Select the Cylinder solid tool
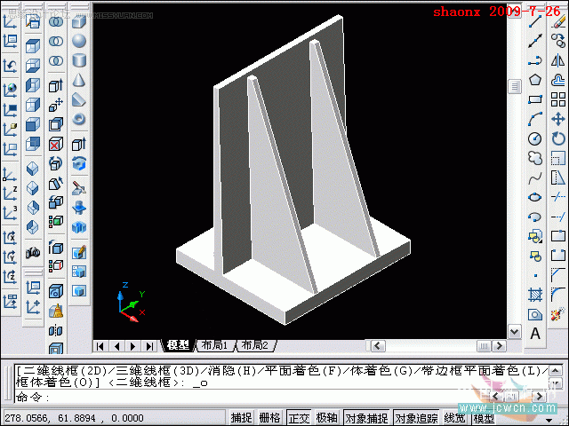569x426 pixels. pyautogui.click(x=79, y=60)
